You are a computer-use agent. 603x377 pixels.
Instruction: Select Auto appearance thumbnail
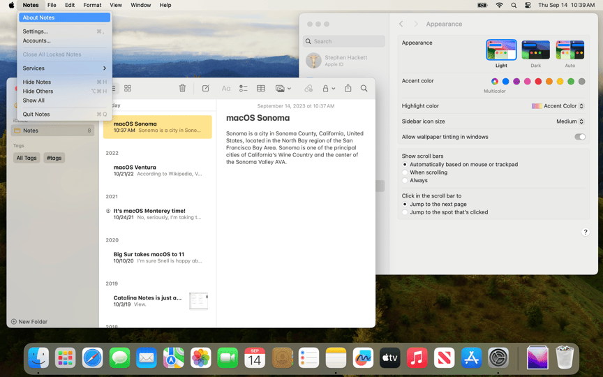pos(570,50)
